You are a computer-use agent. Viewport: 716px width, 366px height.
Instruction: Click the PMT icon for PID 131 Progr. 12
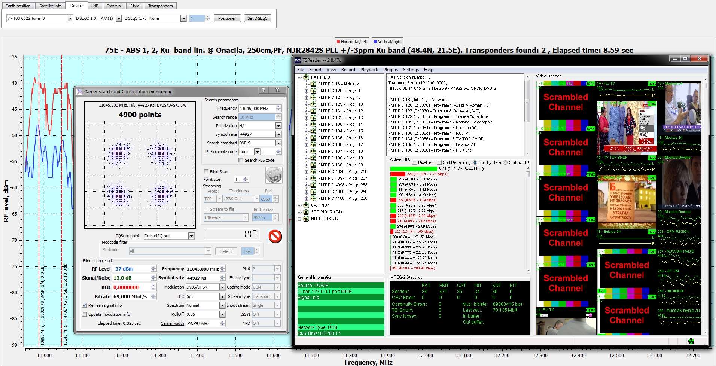313,111
